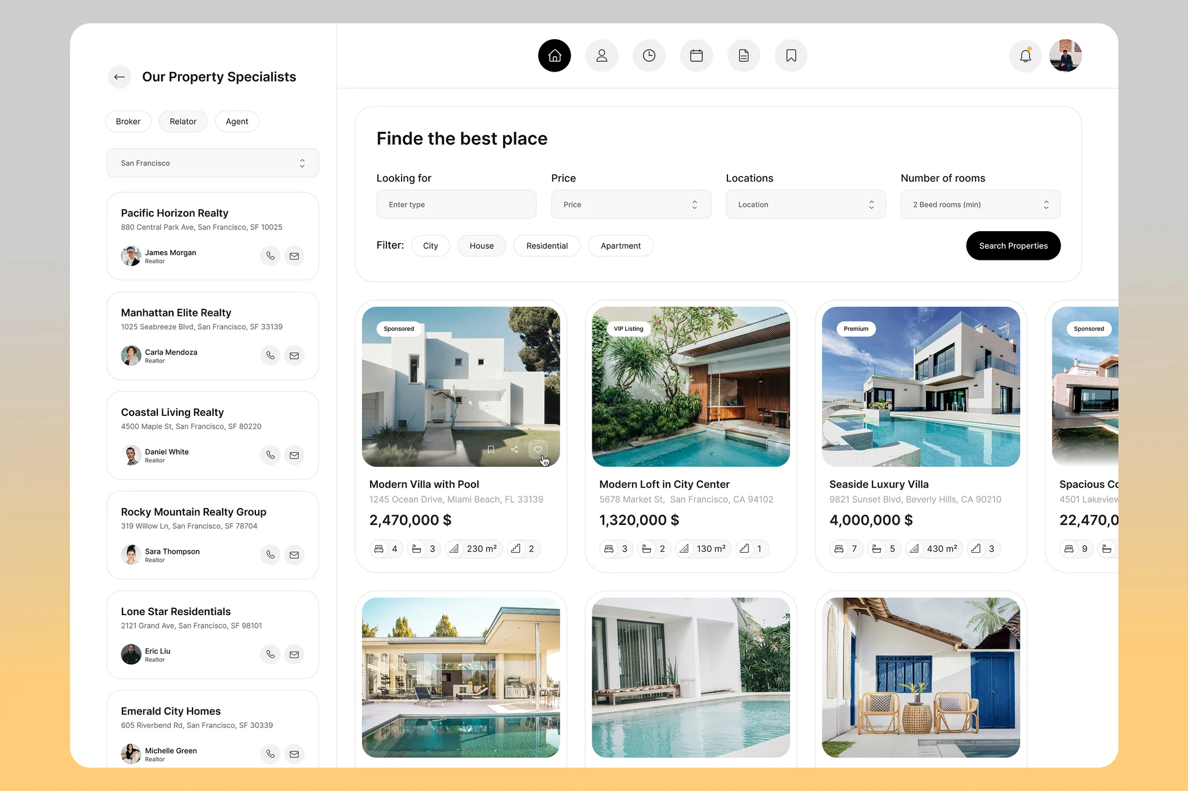Toggle the Relator specialist filter
Screen dimensions: 1188x791
coord(183,121)
